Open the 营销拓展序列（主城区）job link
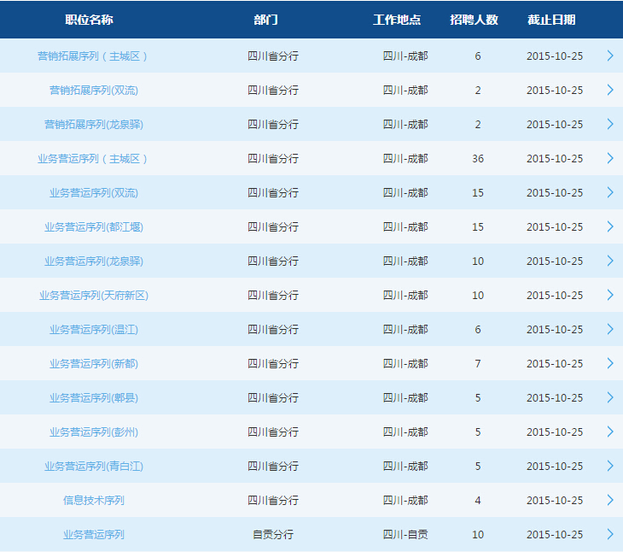 coord(93,56)
